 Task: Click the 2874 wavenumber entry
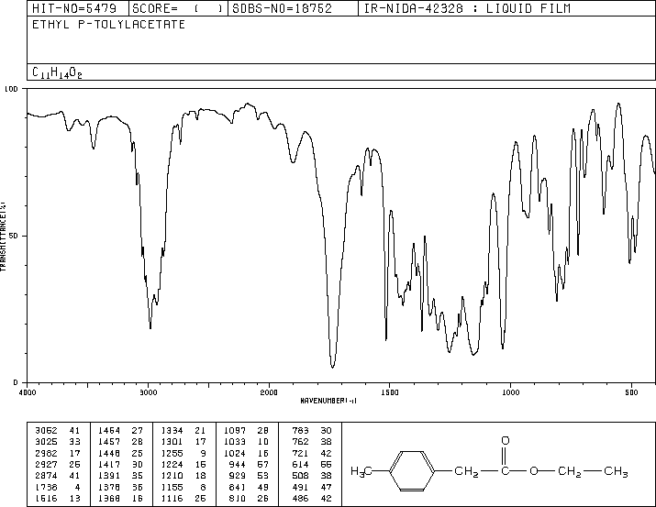coord(46,476)
